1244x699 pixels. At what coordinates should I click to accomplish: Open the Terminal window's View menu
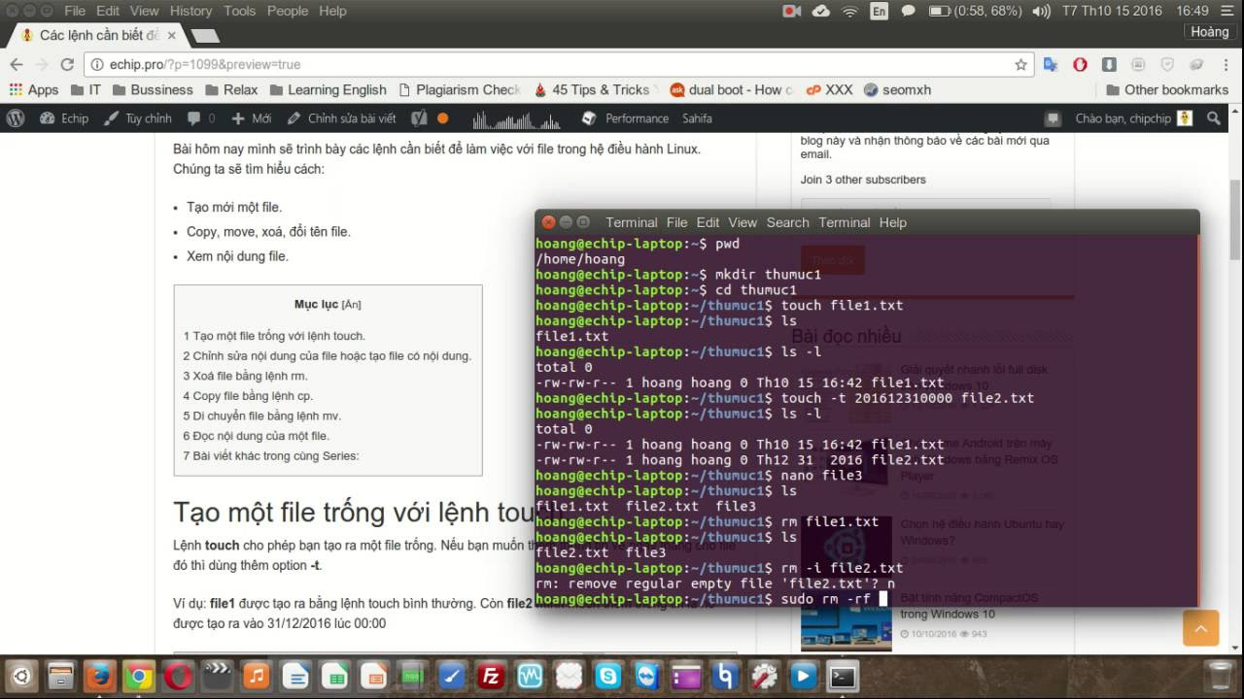click(x=743, y=222)
